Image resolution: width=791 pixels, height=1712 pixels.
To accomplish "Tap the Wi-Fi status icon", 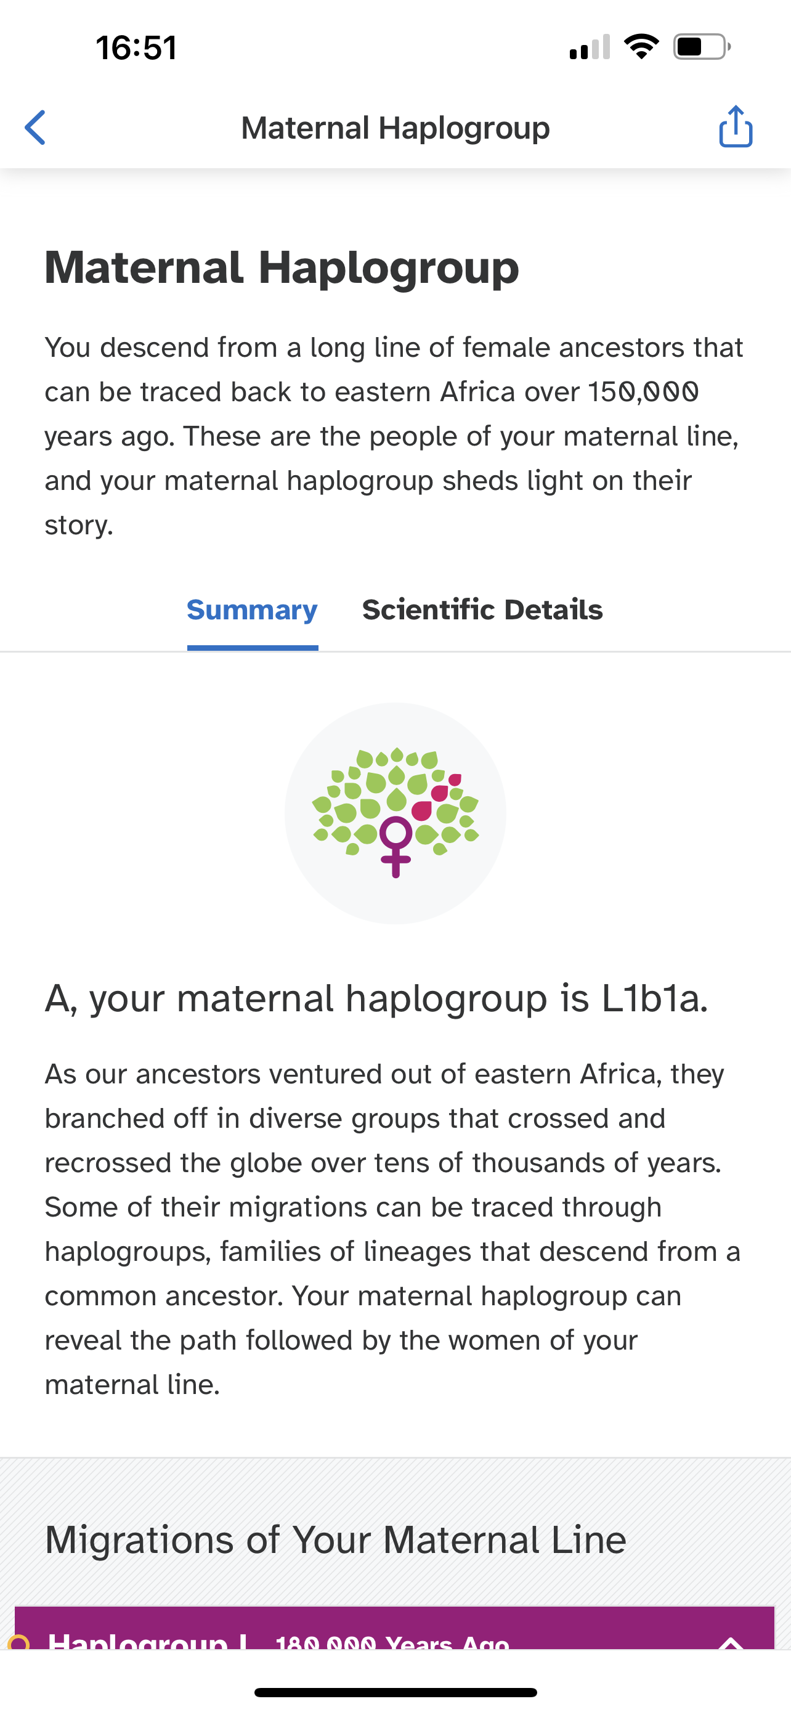I will [x=641, y=46].
